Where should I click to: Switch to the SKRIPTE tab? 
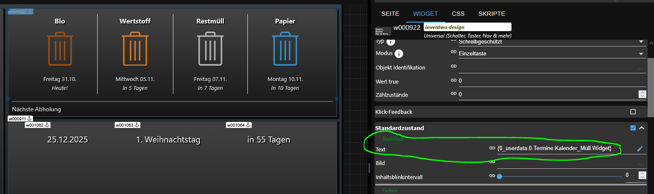(x=491, y=14)
